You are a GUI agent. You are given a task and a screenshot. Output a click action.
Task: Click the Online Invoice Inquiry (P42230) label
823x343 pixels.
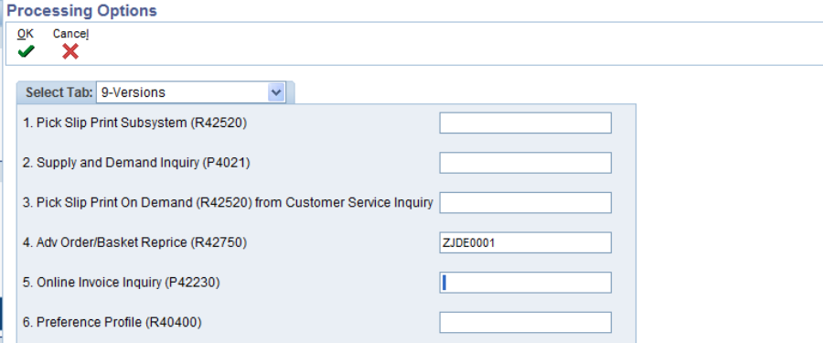coord(122,283)
